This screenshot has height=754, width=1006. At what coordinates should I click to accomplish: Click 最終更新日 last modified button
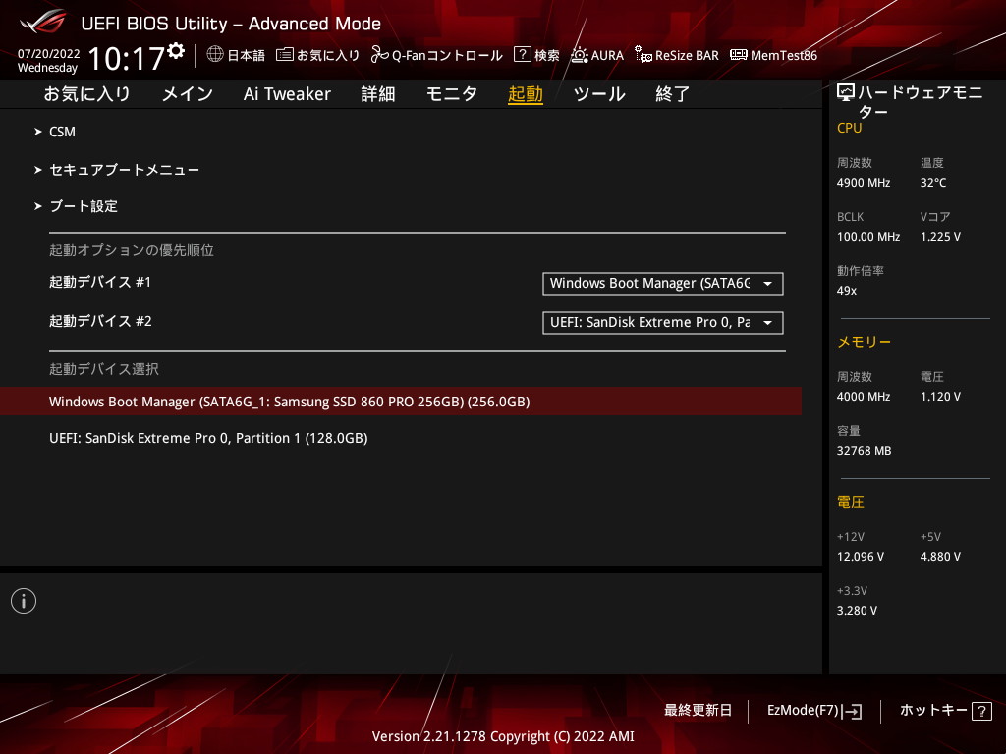pos(698,711)
